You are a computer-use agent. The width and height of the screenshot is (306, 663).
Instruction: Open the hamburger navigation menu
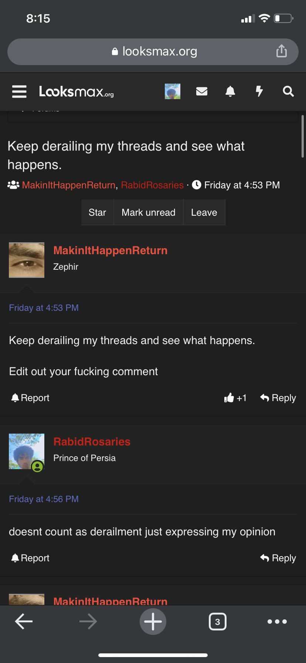pyautogui.click(x=19, y=91)
